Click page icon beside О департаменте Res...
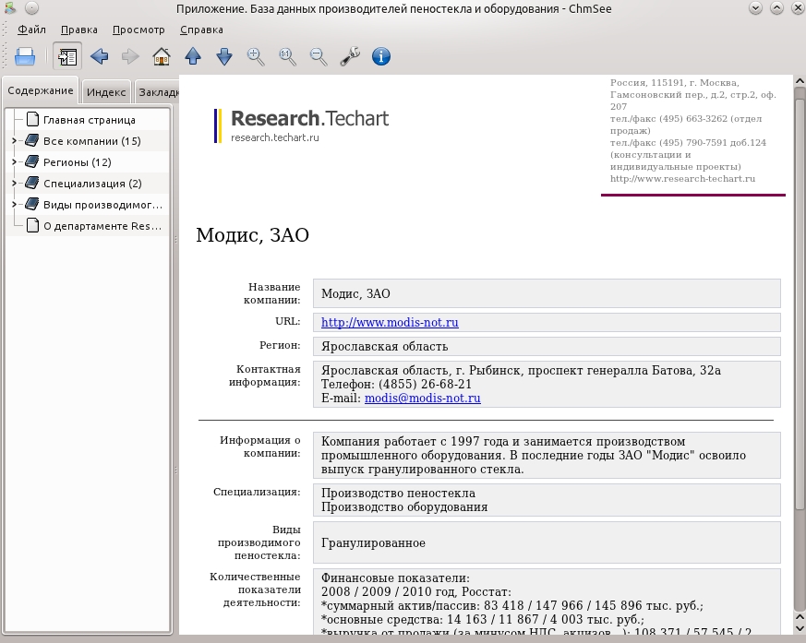 (32, 225)
